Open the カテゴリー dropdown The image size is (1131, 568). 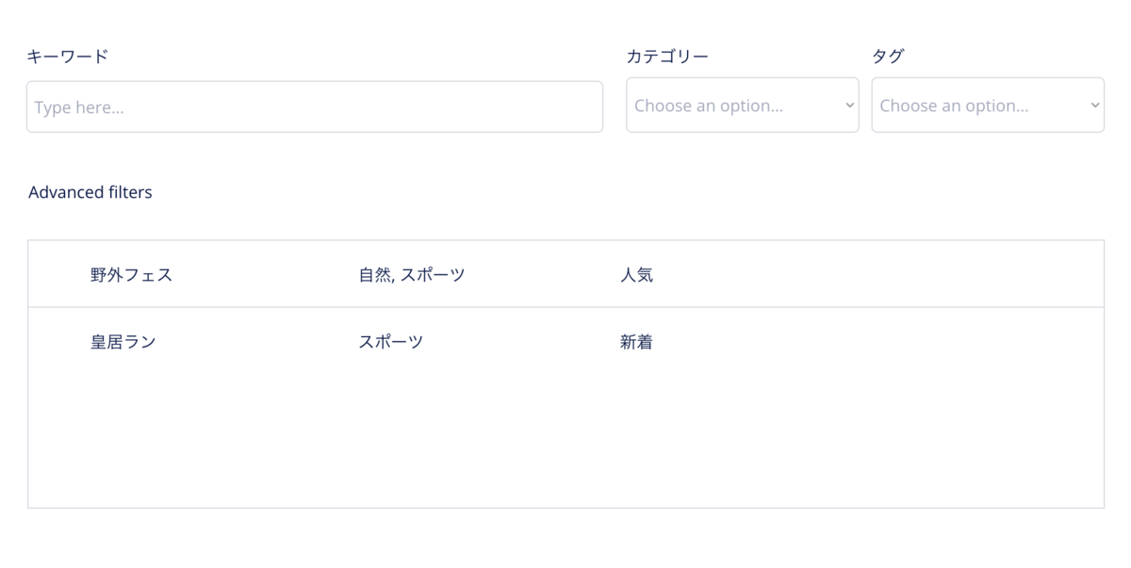pos(743,105)
